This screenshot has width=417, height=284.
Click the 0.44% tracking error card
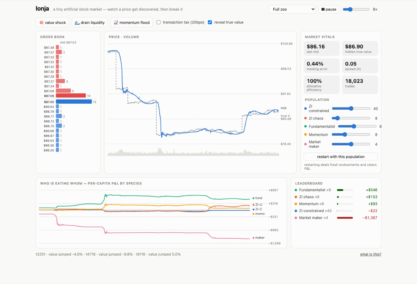(322, 66)
